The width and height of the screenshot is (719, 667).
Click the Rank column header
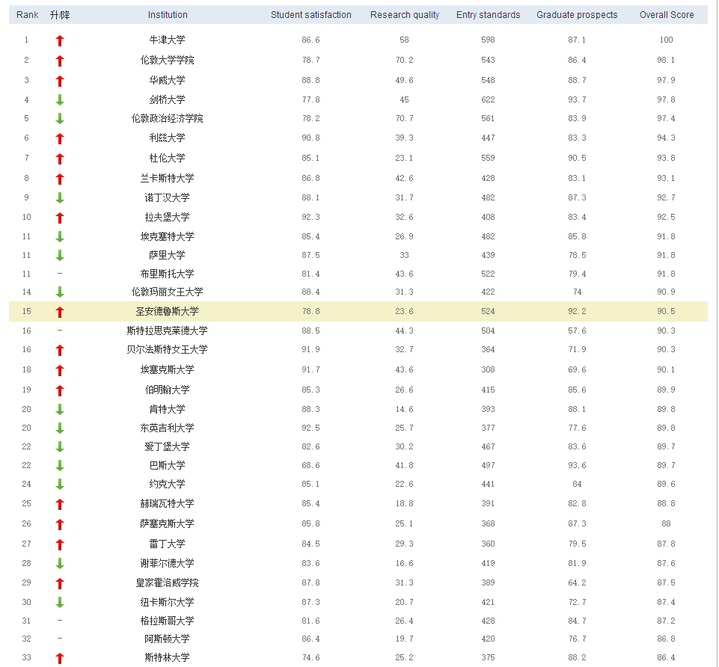point(27,15)
